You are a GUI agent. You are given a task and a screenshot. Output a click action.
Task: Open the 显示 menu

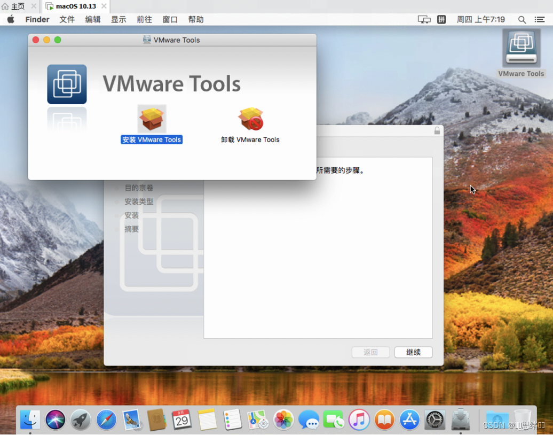(118, 19)
